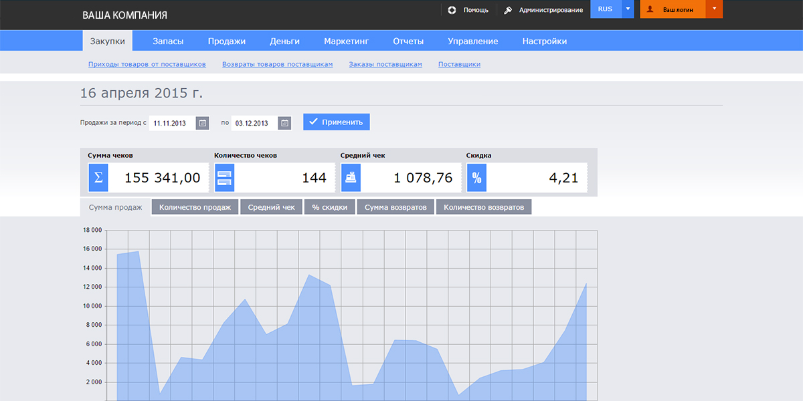Screen dimensions: 803x401
Task: Select the % скидки chart tab
Action: 330,207
